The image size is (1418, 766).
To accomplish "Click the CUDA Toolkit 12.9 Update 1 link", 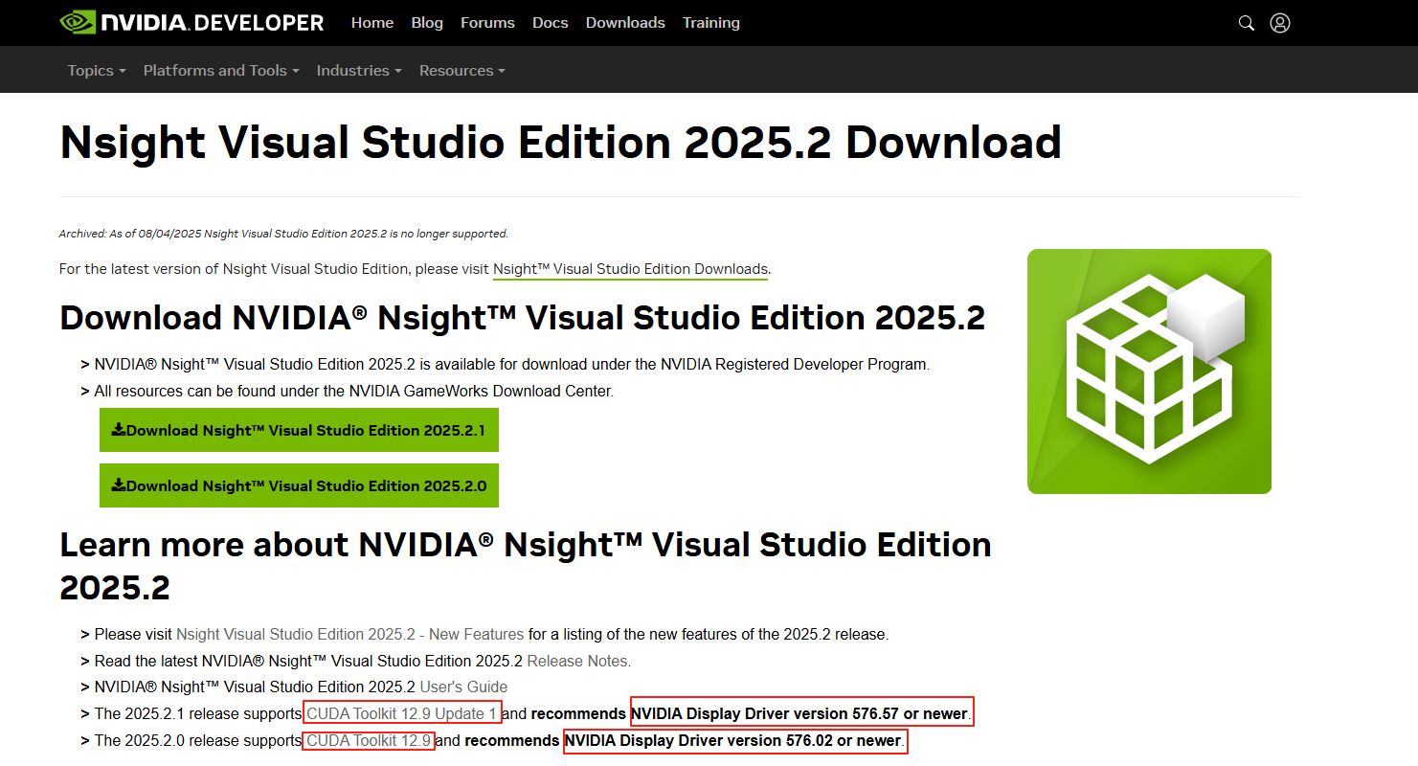I will (x=402, y=713).
